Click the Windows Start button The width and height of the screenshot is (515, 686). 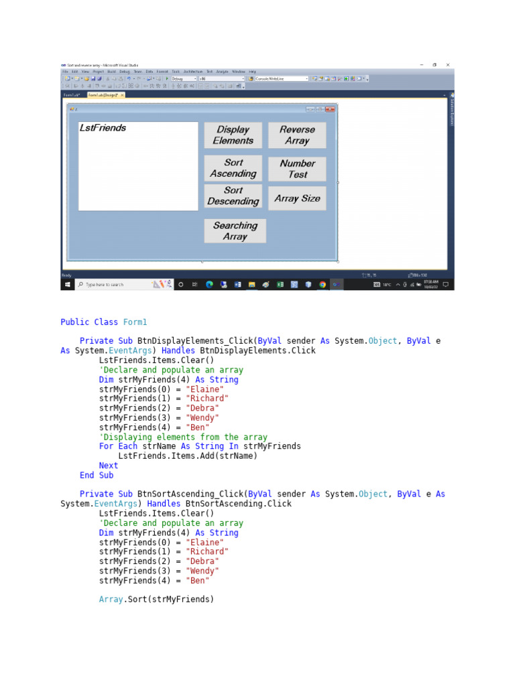click(67, 284)
